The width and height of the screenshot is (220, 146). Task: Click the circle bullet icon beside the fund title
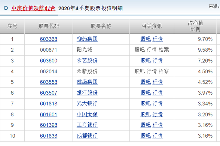6,8
